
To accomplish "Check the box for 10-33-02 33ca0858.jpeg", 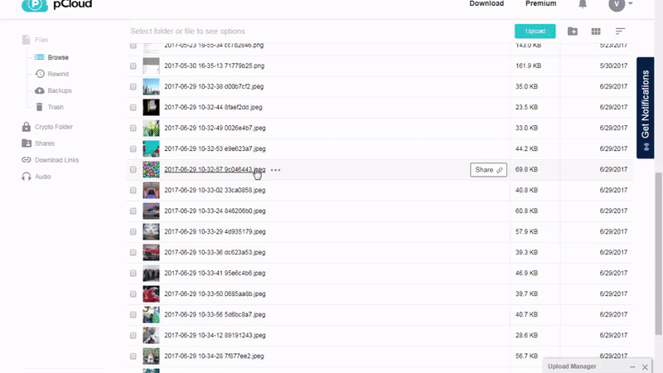I will point(133,191).
